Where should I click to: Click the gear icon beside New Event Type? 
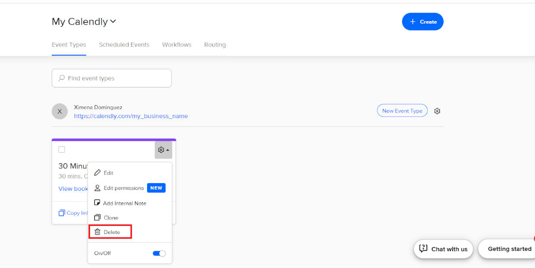437,111
